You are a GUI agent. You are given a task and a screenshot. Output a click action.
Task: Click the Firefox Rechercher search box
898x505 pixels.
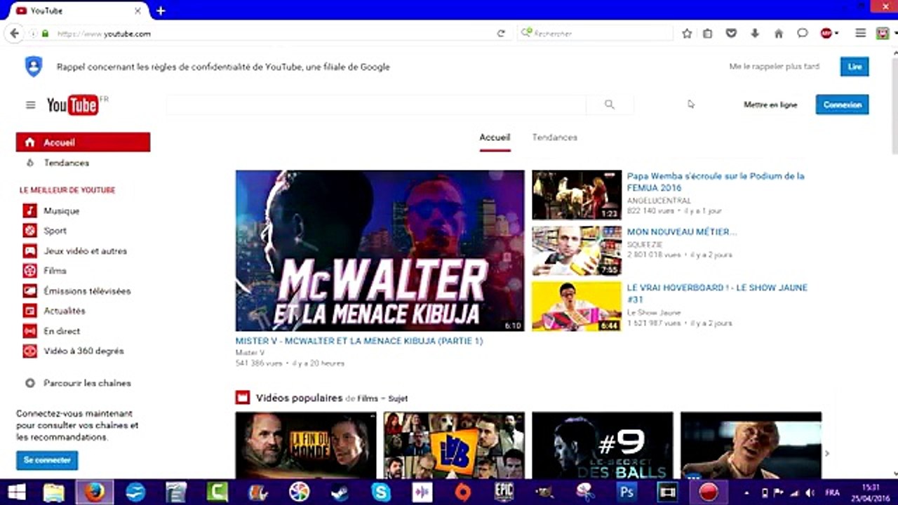point(596,34)
